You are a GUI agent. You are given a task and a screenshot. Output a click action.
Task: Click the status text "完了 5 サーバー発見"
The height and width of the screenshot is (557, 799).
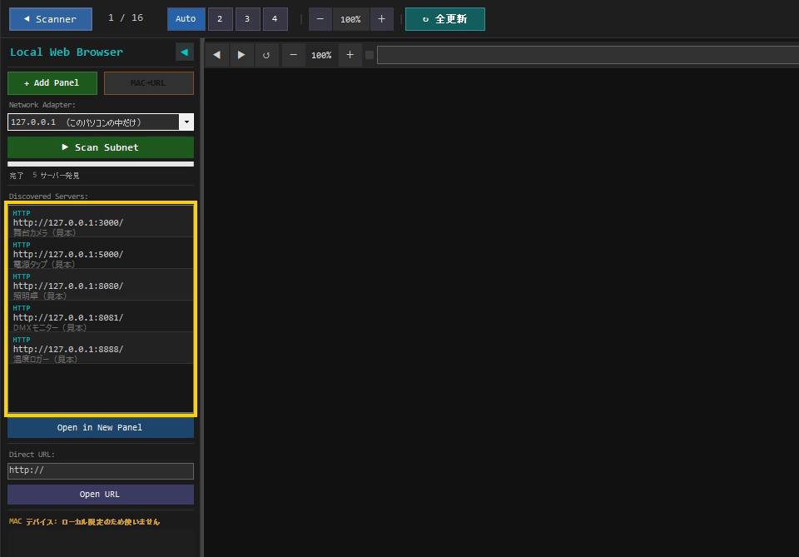[x=44, y=176]
